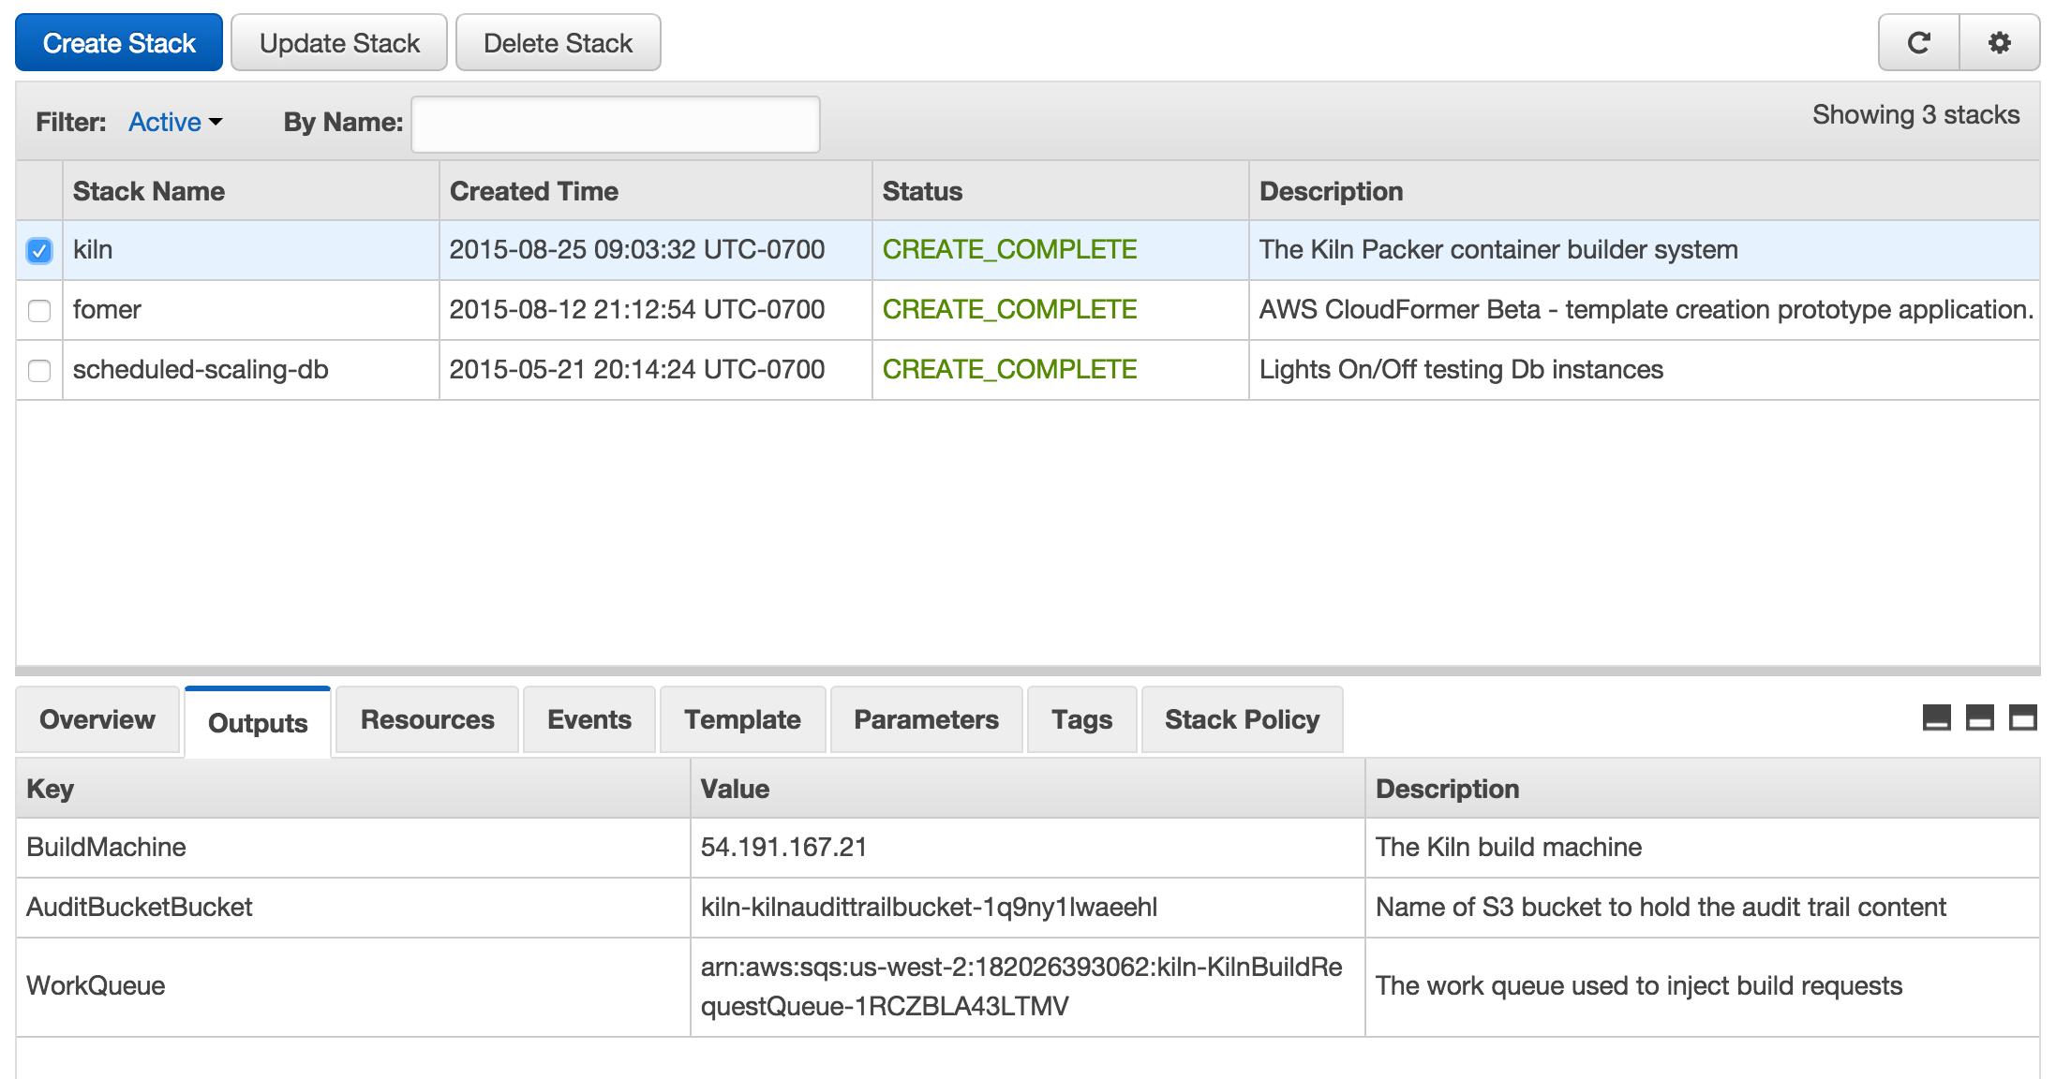
Task: Uncheck the kiln stack checkbox
Action: (x=39, y=250)
